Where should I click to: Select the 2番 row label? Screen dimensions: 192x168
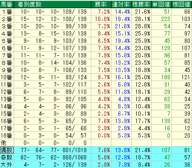7,19
